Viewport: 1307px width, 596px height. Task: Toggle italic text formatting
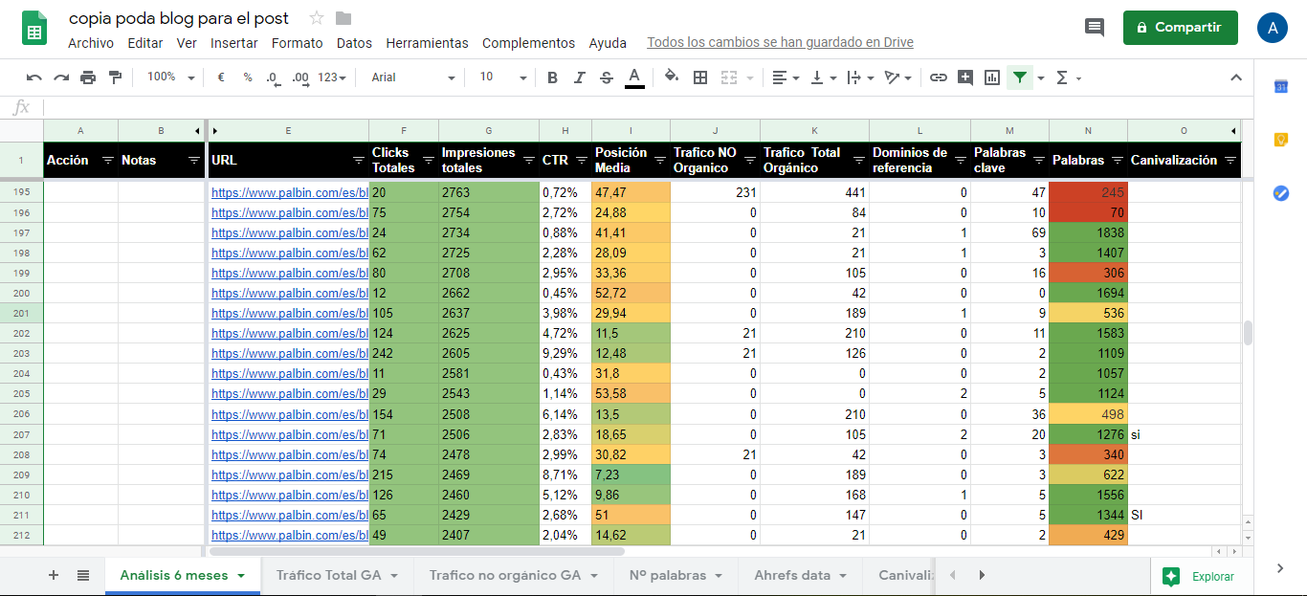click(579, 77)
